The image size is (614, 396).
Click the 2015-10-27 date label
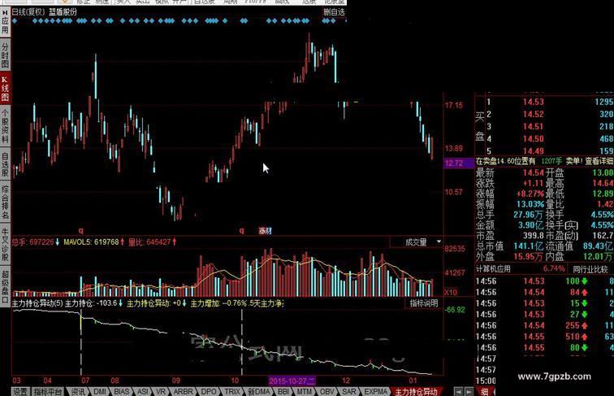292,381
